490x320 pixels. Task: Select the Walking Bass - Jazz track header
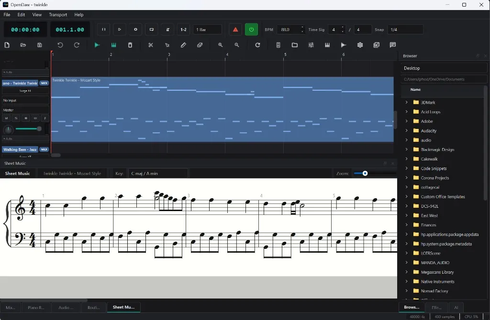tap(20, 149)
